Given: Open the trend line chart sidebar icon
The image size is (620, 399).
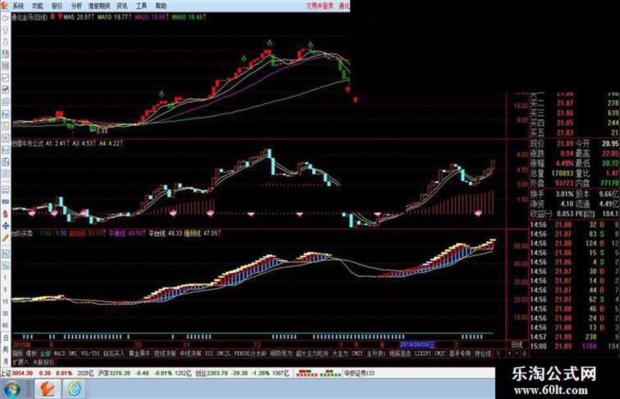Looking at the screenshot, I should coord(5,78).
